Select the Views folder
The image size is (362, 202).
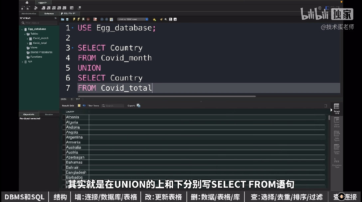click(x=34, y=48)
